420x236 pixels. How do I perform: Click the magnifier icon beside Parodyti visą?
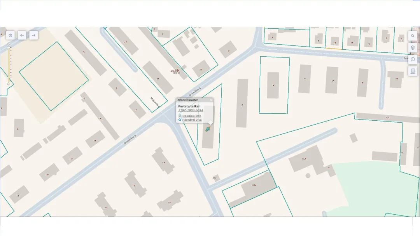[180, 120]
